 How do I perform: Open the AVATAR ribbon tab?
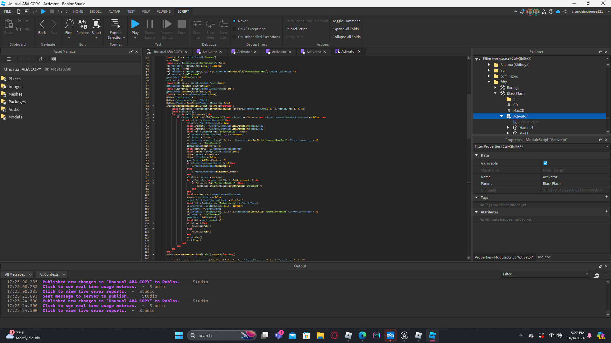pyautogui.click(x=114, y=11)
